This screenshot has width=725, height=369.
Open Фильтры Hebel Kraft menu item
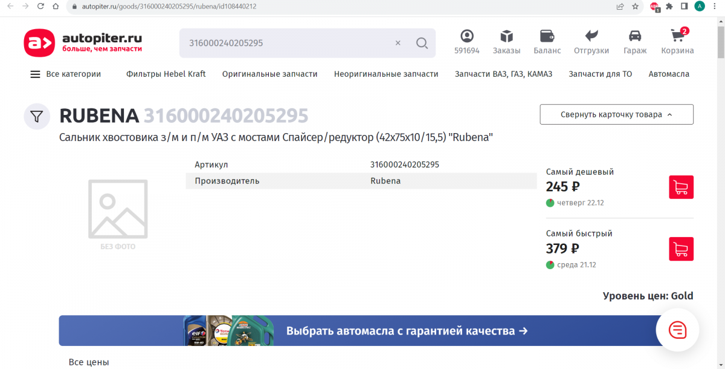(x=166, y=74)
